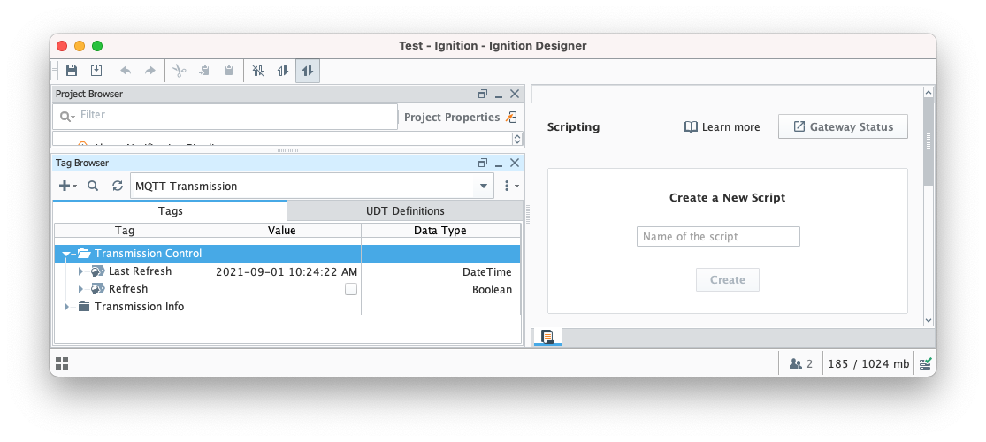Open the Learn more link

point(722,127)
